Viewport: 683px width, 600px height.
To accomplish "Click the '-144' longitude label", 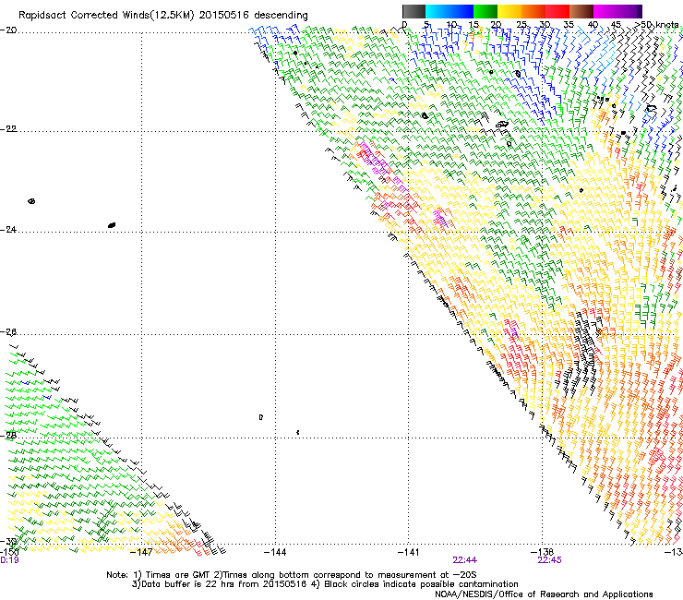I will point(275,552).
